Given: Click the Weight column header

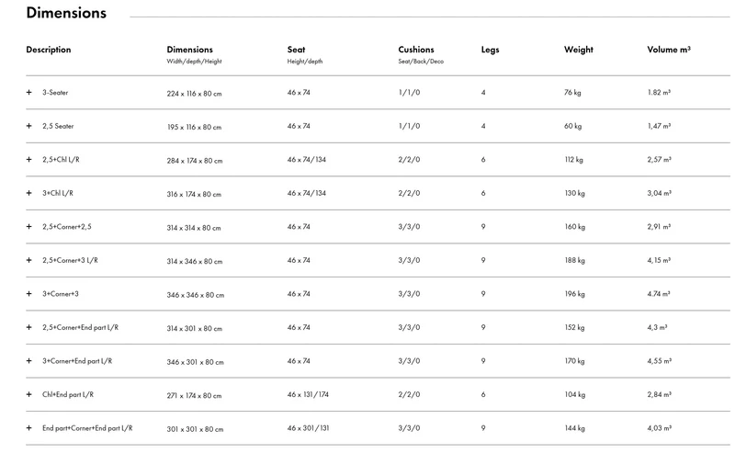Looking at the screenshot, I should click(x=579, y=50).
